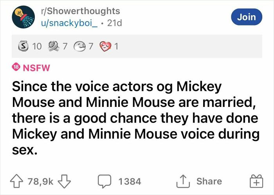This screenshot has height=195, width=274.
Task: Open the comments bubble icon
Action: click(x=104, y=181)
